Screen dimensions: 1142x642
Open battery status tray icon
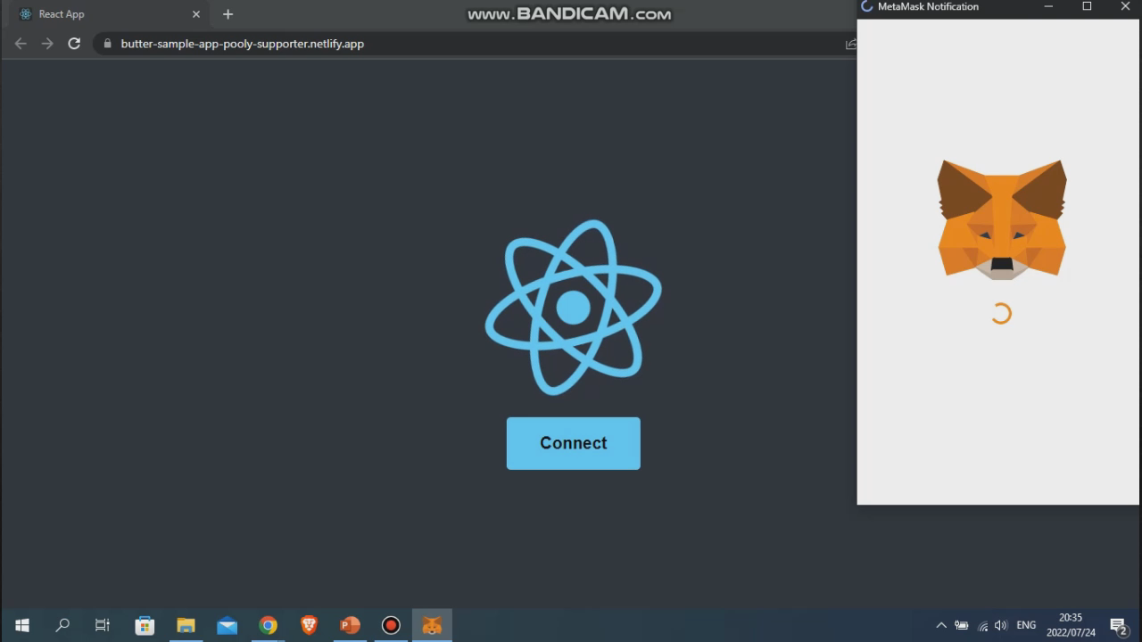[962, 626]
